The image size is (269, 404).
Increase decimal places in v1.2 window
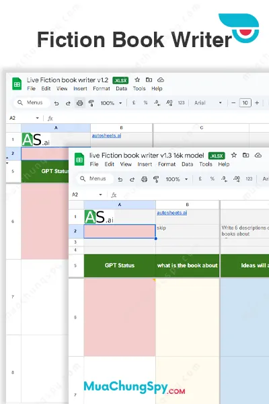[x=169, y=103]
